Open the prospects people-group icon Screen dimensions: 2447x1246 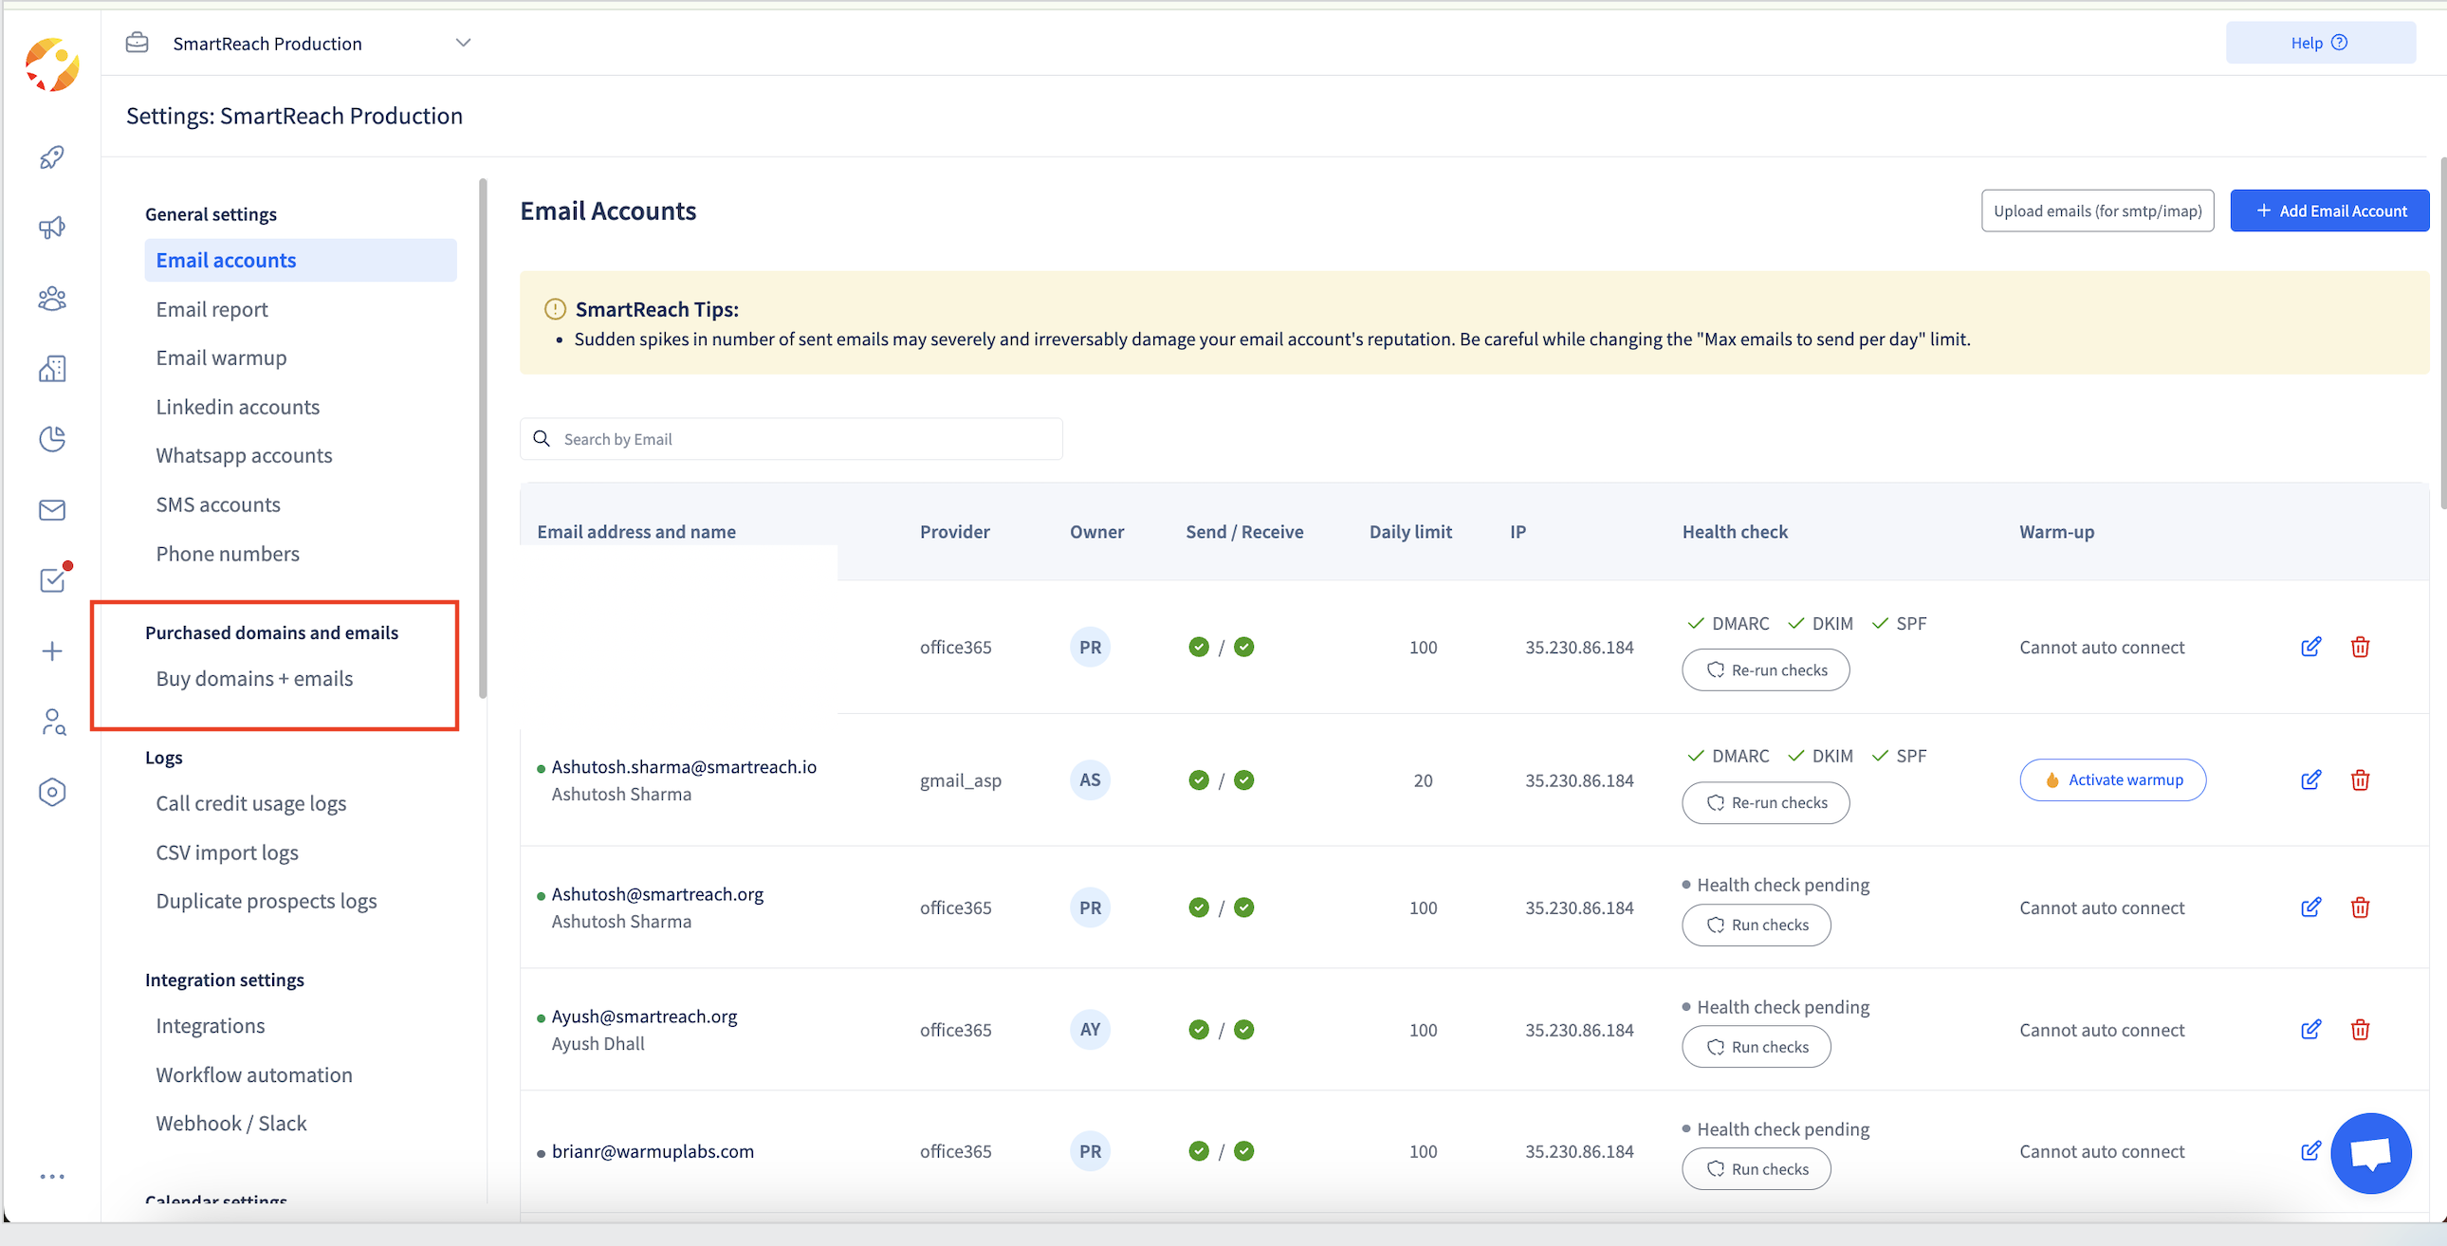52,298
